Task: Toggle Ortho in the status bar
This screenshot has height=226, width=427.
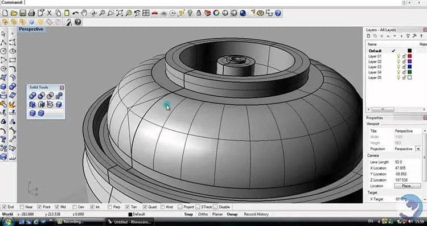Action: 203,214
